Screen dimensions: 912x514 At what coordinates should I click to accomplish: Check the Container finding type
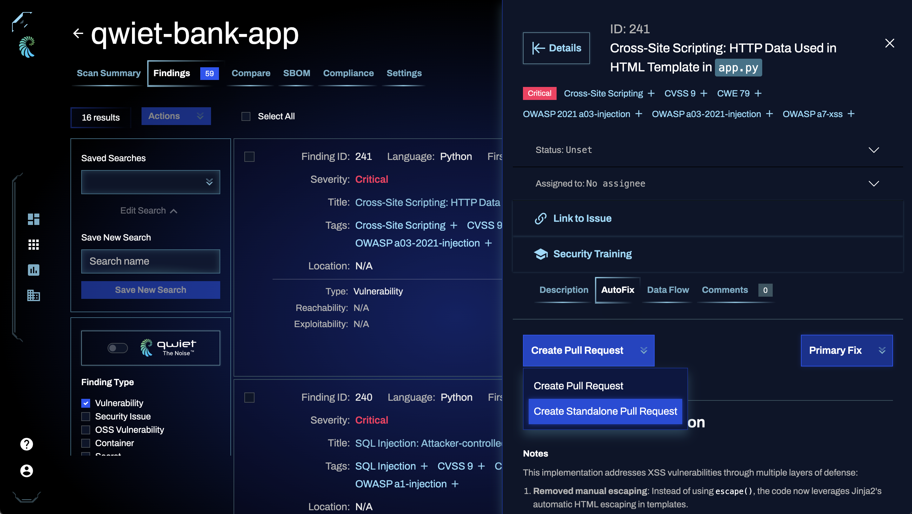pyautogui.click(x=86, y=443)
